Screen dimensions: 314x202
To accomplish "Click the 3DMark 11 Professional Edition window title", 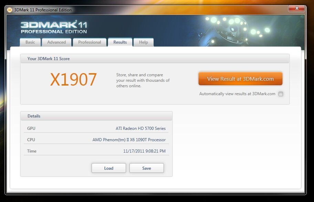I will 43,10.
